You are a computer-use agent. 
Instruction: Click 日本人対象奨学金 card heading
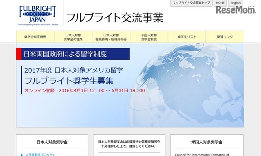[x=52, y=142]
